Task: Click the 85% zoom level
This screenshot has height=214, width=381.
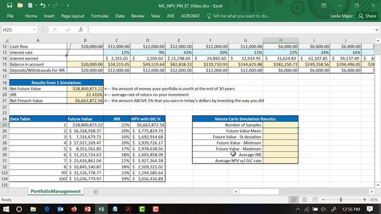Action: [x=374, y=200]
